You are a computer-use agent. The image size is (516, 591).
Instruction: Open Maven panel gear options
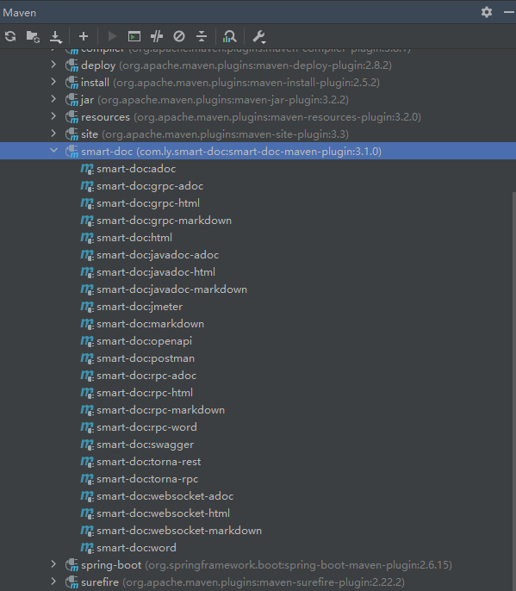click(x=487, y=12)
